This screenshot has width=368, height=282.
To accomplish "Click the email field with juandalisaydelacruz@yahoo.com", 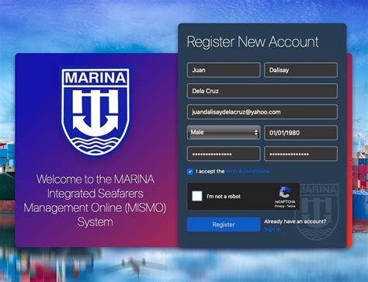I will coord(262,112).
